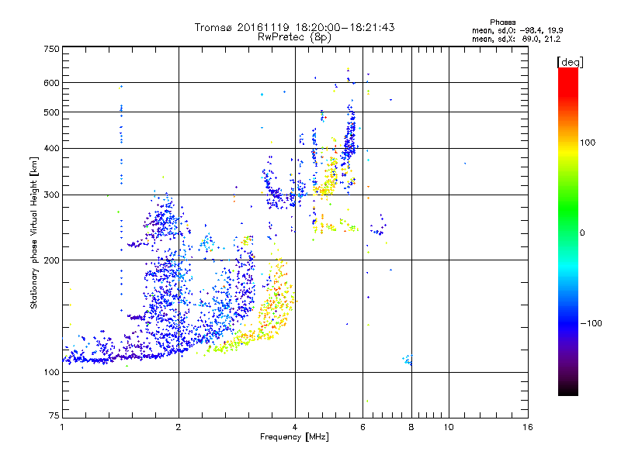This screenshot has width=621, height=465.
Task: Click the isolated blue point beyond 10 MHz
Action: [465, 164]
